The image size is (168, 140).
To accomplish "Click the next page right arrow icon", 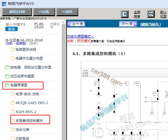I will point(135,24).
